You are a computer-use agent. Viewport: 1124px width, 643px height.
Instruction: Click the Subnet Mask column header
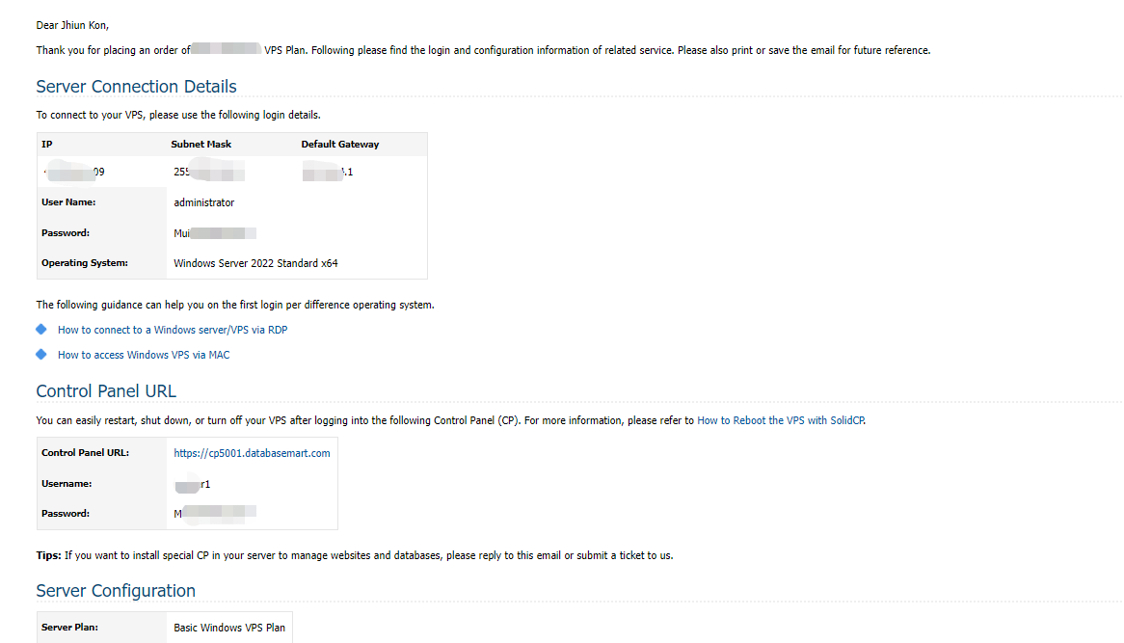click(x=202, y=145)
